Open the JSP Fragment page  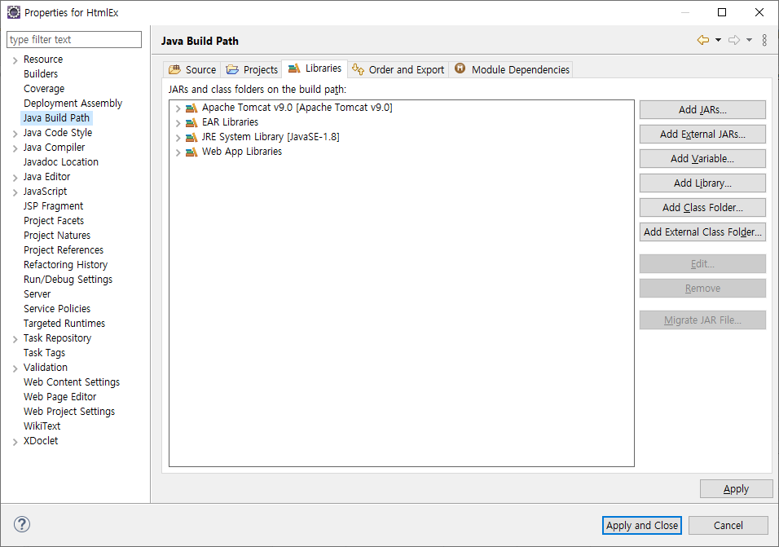click(54, 206)
